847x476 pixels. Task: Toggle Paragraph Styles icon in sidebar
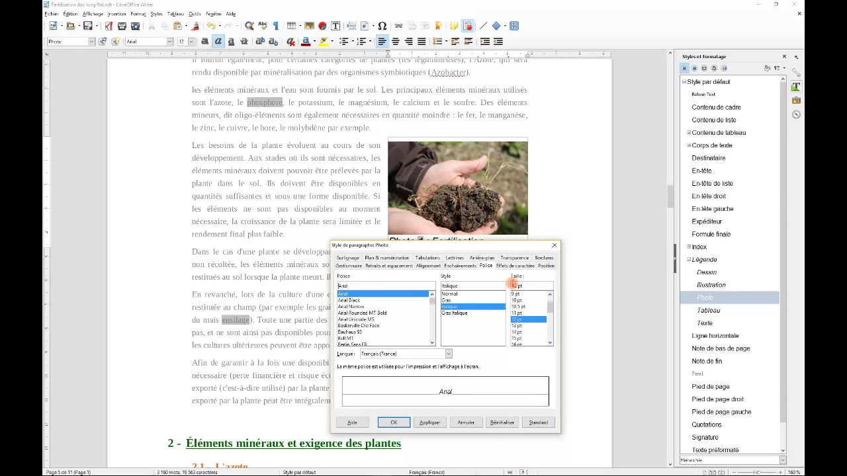[x=684, y=68]
